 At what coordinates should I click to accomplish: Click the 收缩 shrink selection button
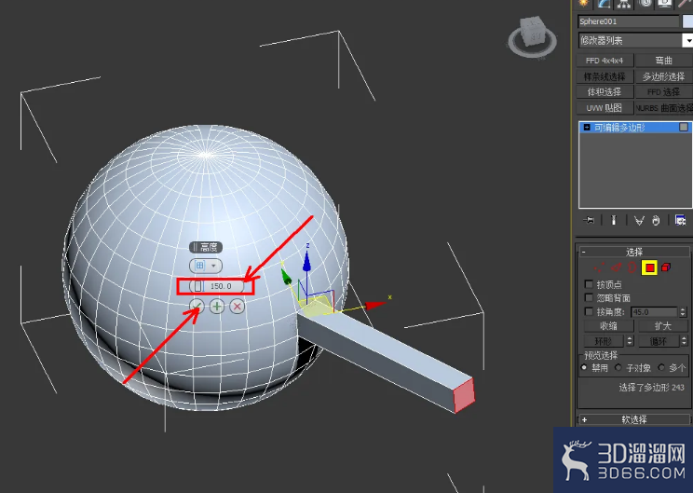coord(608,326)
